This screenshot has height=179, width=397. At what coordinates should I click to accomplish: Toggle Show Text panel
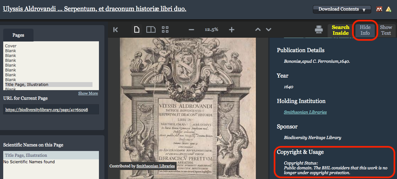pos(386,30)
